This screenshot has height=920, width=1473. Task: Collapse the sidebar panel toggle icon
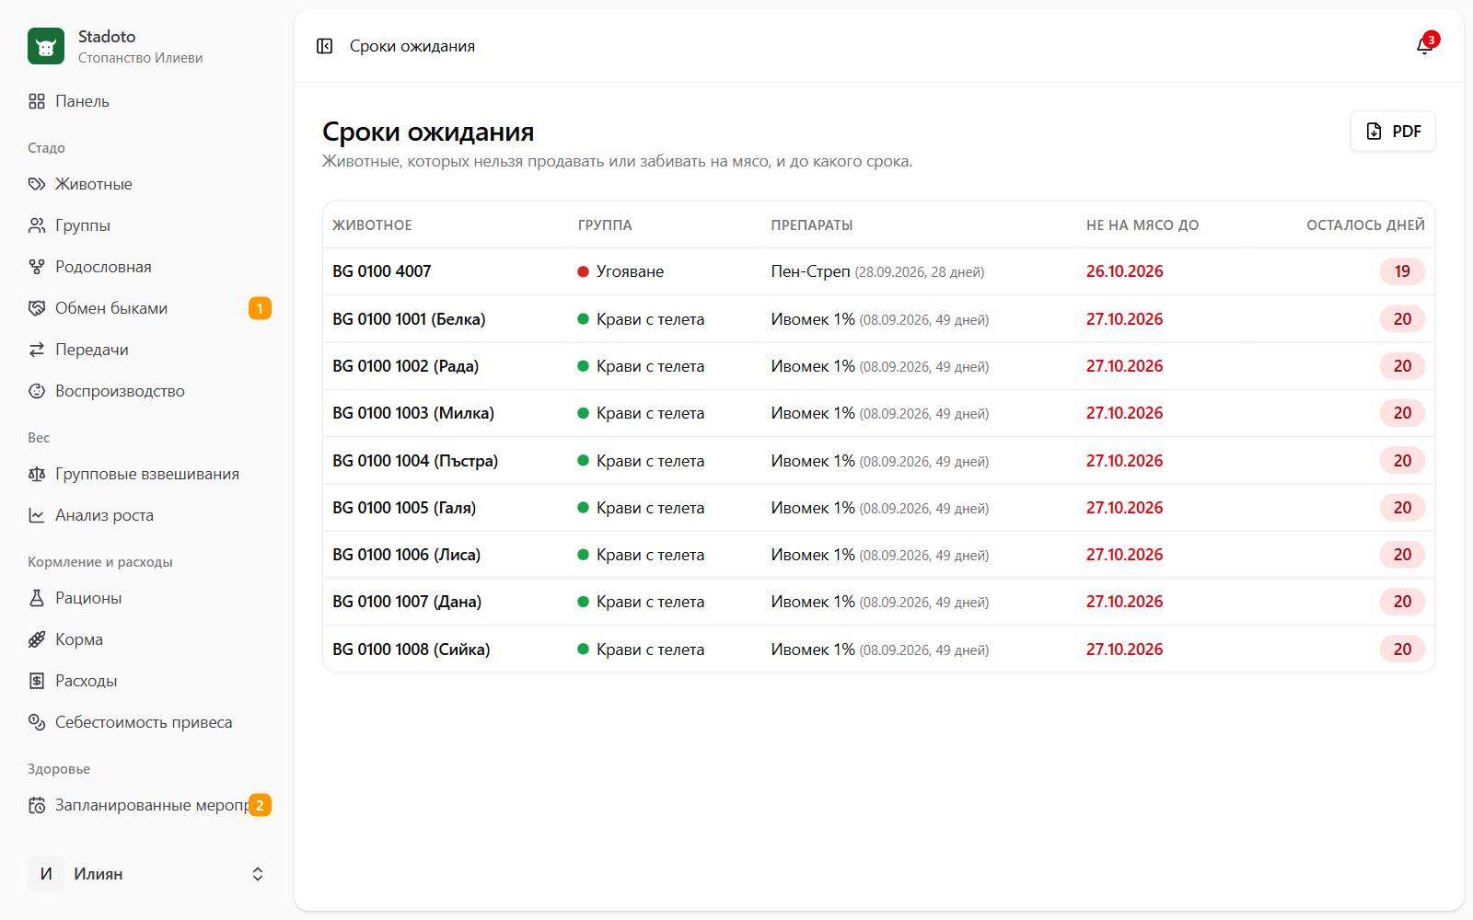324,46
